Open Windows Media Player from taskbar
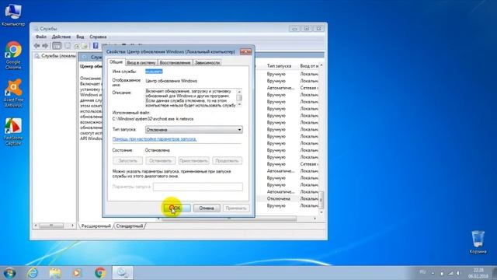The height and width of the screenshot is (280, 497). point(77,273)
